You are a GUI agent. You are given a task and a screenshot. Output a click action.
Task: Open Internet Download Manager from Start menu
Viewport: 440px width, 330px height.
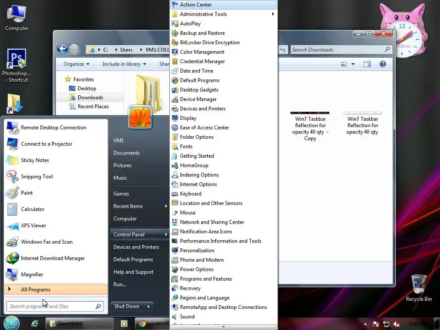pyautogui.click(x=56, y=258)
